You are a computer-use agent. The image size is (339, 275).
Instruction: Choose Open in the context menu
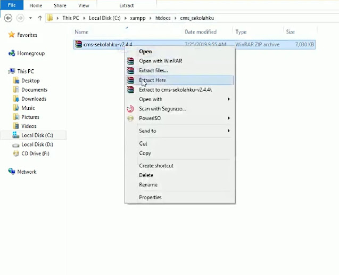pos(180,52)
